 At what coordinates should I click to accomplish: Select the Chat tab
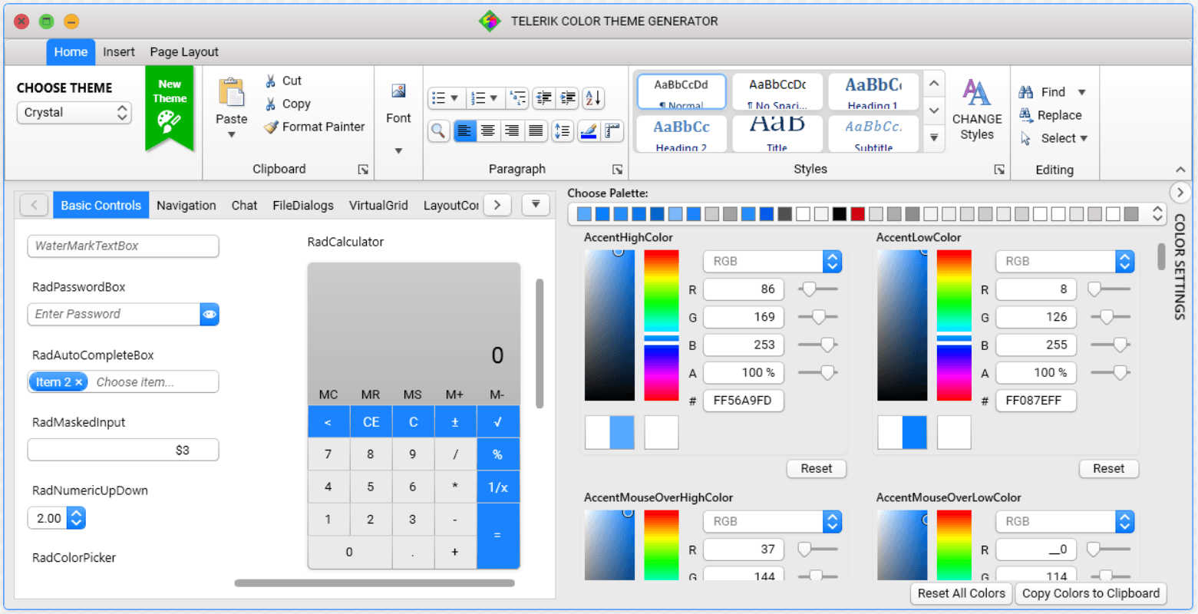click(x=244, y=206)
